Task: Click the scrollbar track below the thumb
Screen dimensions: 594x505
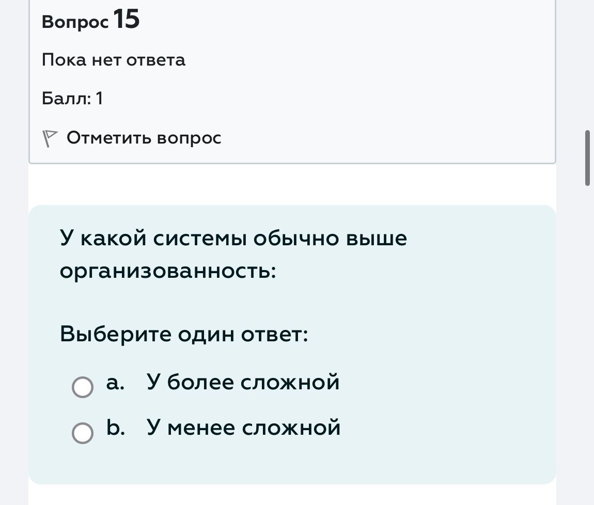Action: pyautogui.click(x=588, y=341)
